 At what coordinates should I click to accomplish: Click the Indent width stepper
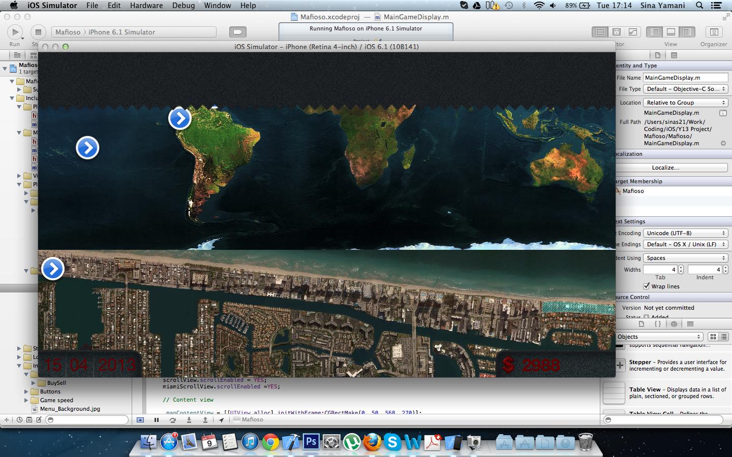[726, 270]
